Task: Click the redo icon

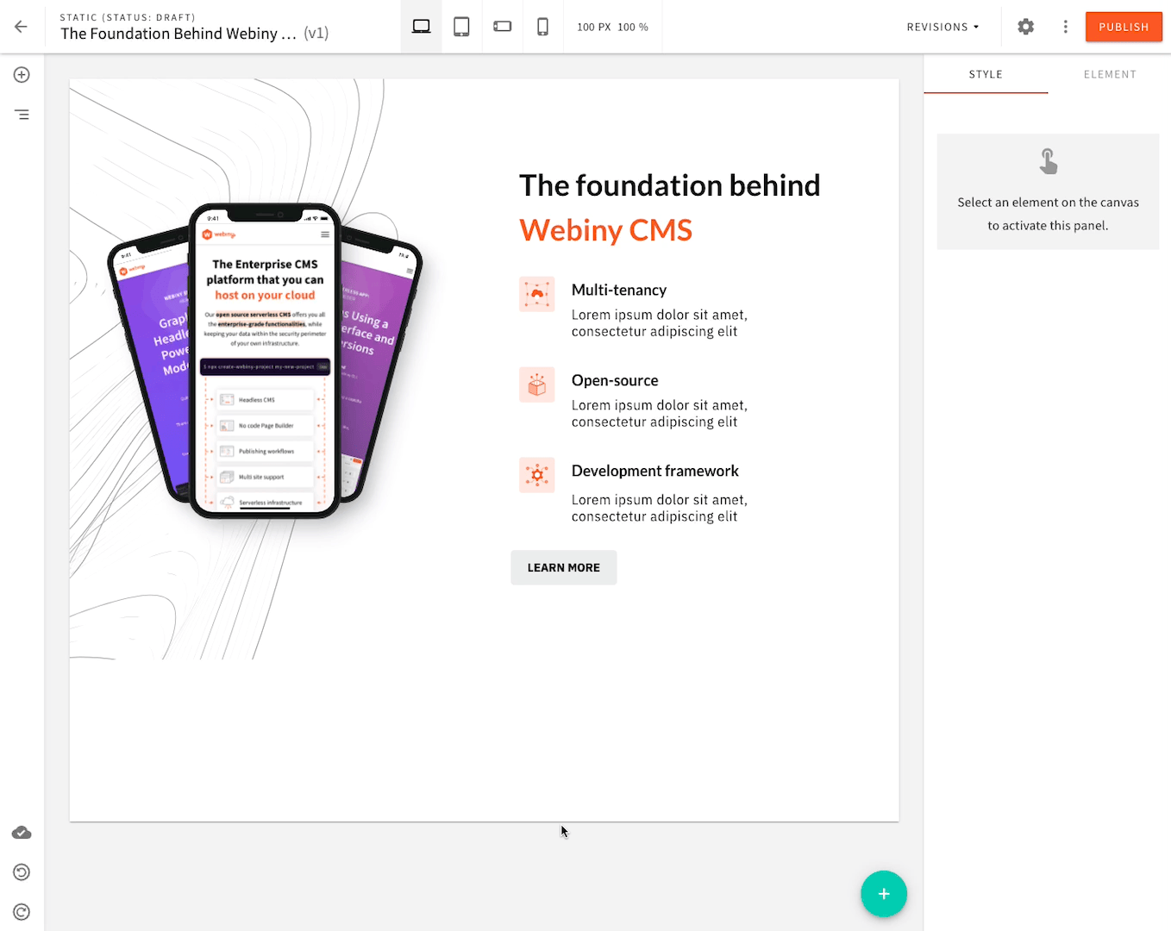Action: tap(22, 912)
